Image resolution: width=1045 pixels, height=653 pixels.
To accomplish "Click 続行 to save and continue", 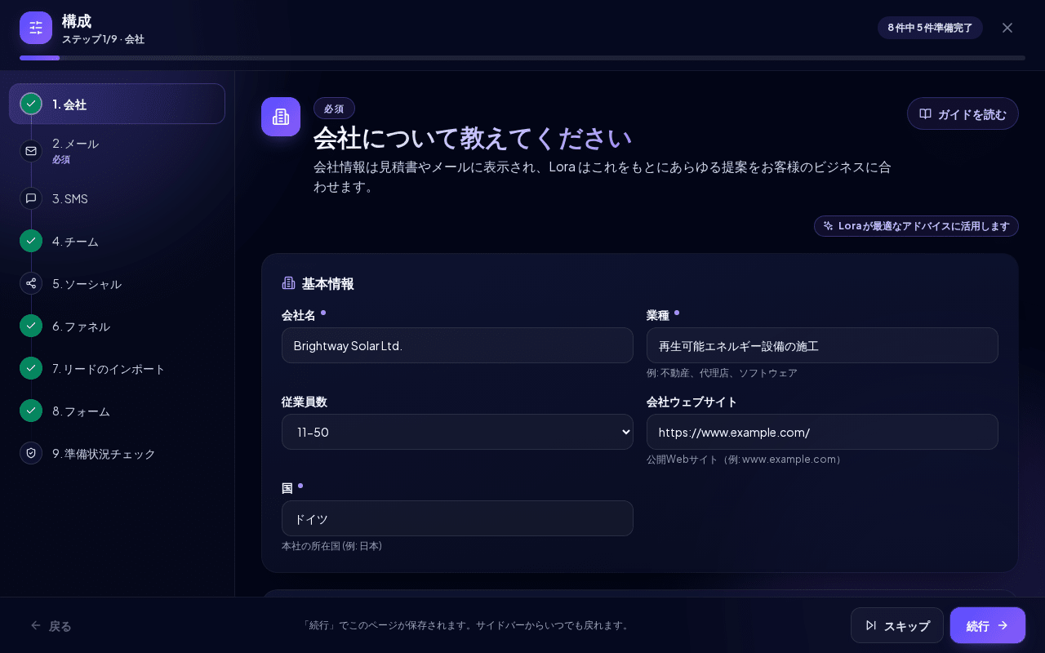I will [988, 625].
